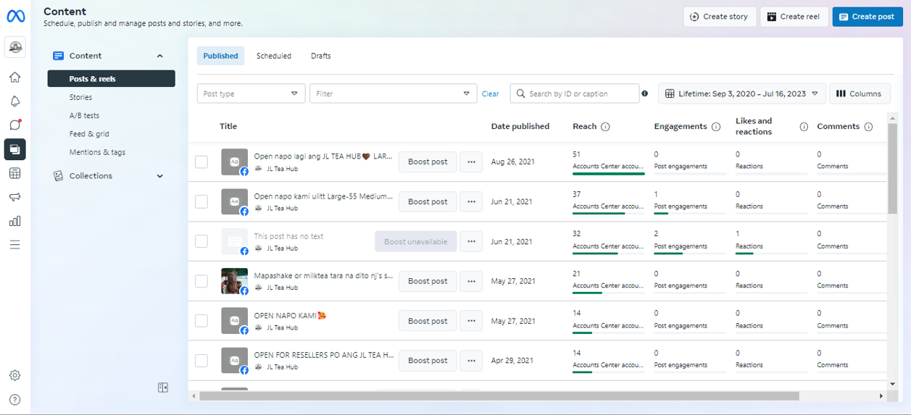The image size is (911, 415).
Task: Select checkbox for 'Open napo kami ulitt' post
Action: coord(201,202)
